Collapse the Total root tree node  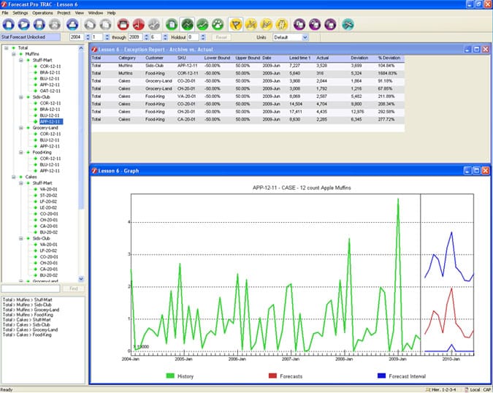(x=7, y=47)
